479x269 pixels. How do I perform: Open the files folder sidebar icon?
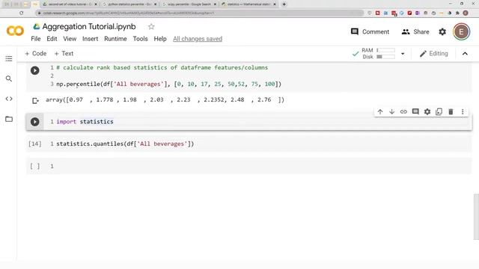click(x=9, y=119)
